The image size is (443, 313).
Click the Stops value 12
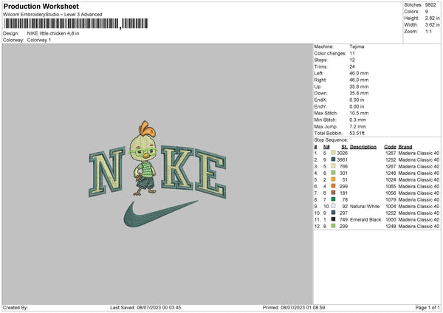coord(352,60)
